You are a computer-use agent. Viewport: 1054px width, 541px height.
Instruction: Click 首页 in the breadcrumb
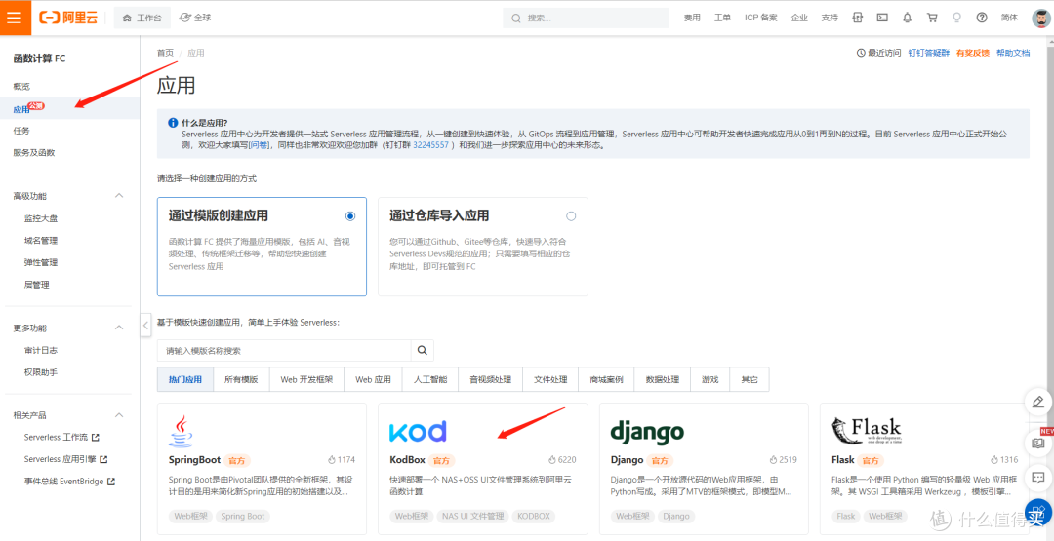(165, 53)
